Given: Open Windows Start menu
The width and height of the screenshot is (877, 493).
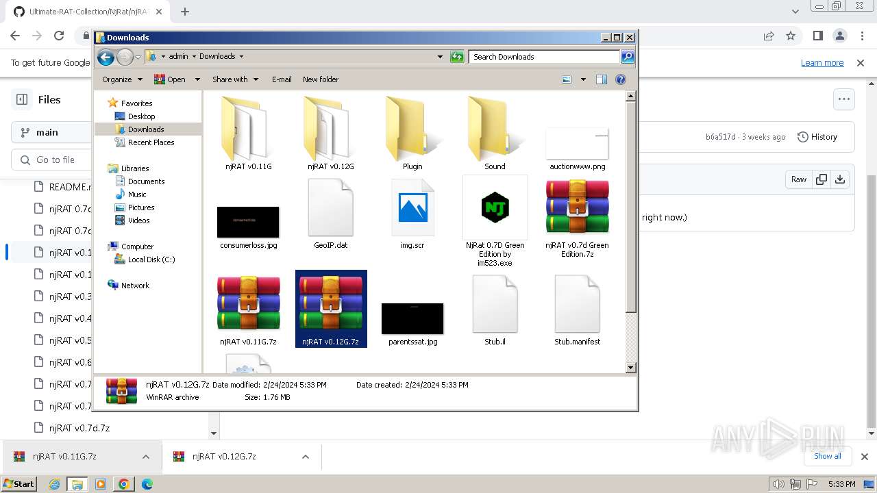Looking at the screenshot, I should pos(18,483).
